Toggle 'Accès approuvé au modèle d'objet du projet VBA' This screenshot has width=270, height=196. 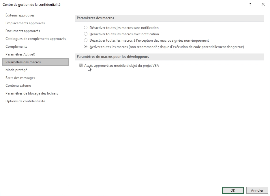[81, 65]
